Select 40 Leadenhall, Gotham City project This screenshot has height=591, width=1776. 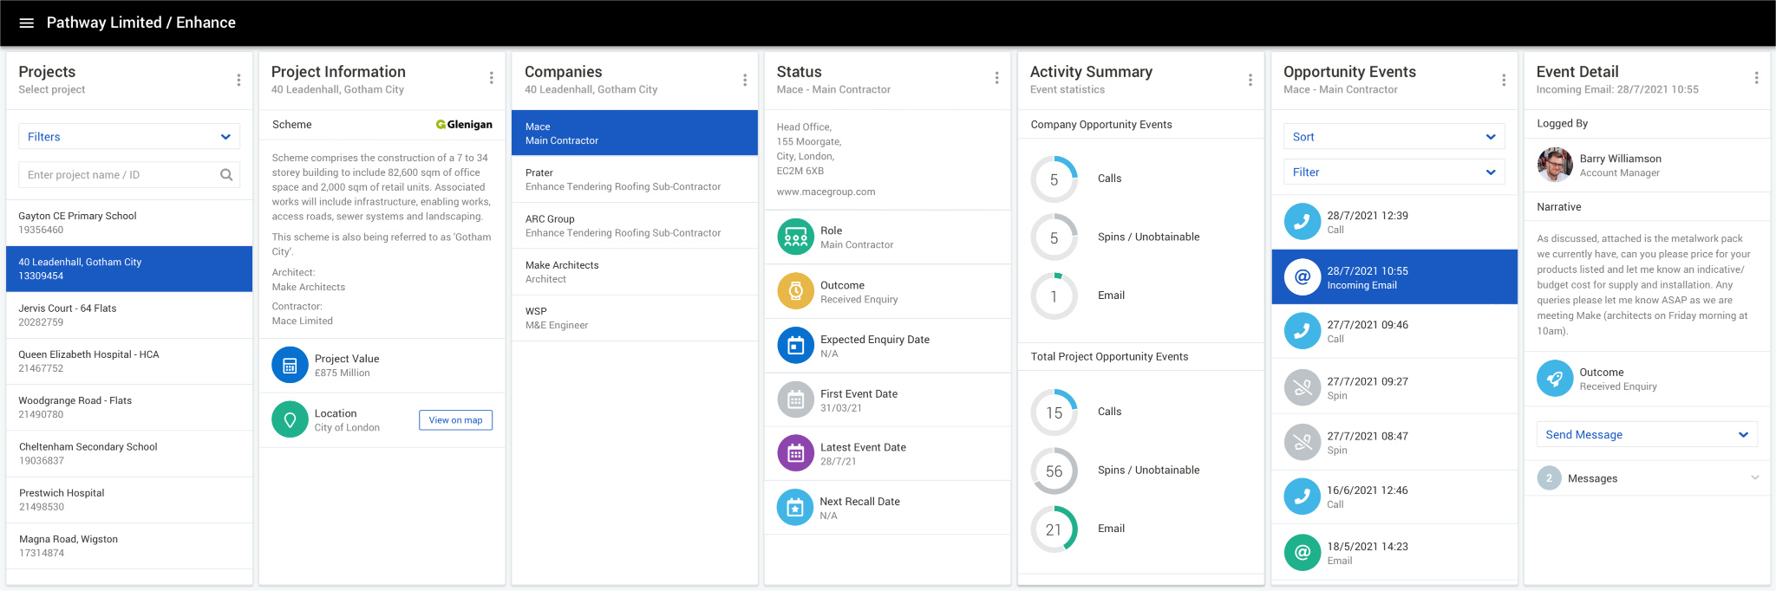coord(129,269)
